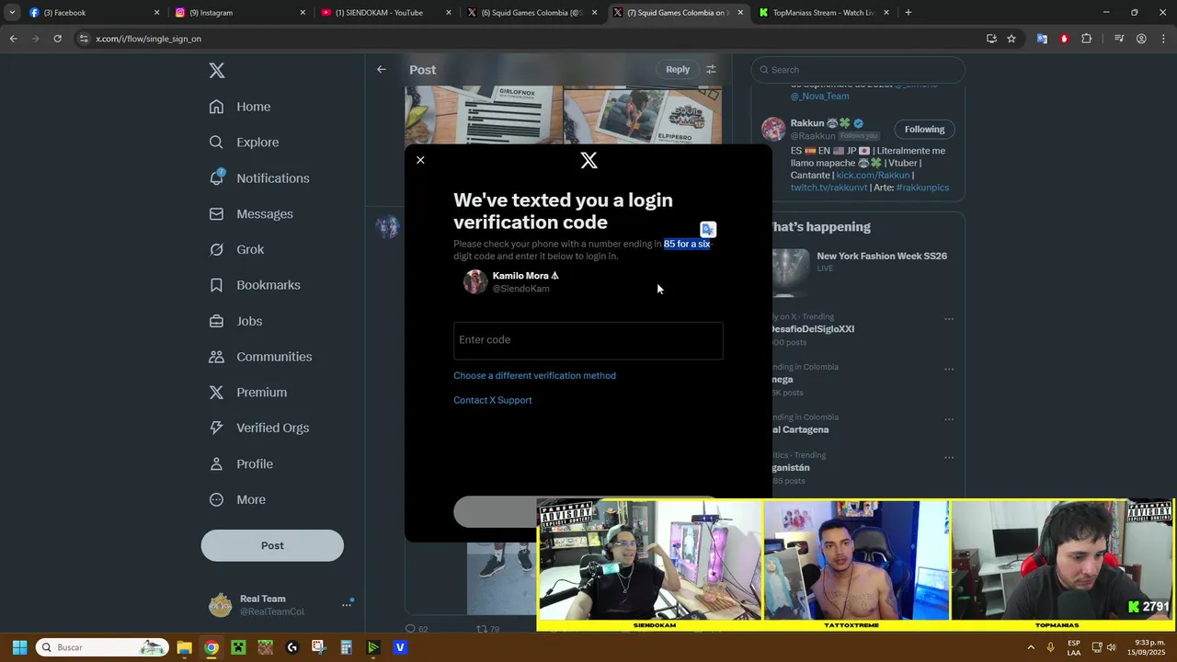Click the ESP LAA language indicator
The width and height of the screenshot is (1177, 662).
[1074, 647]
